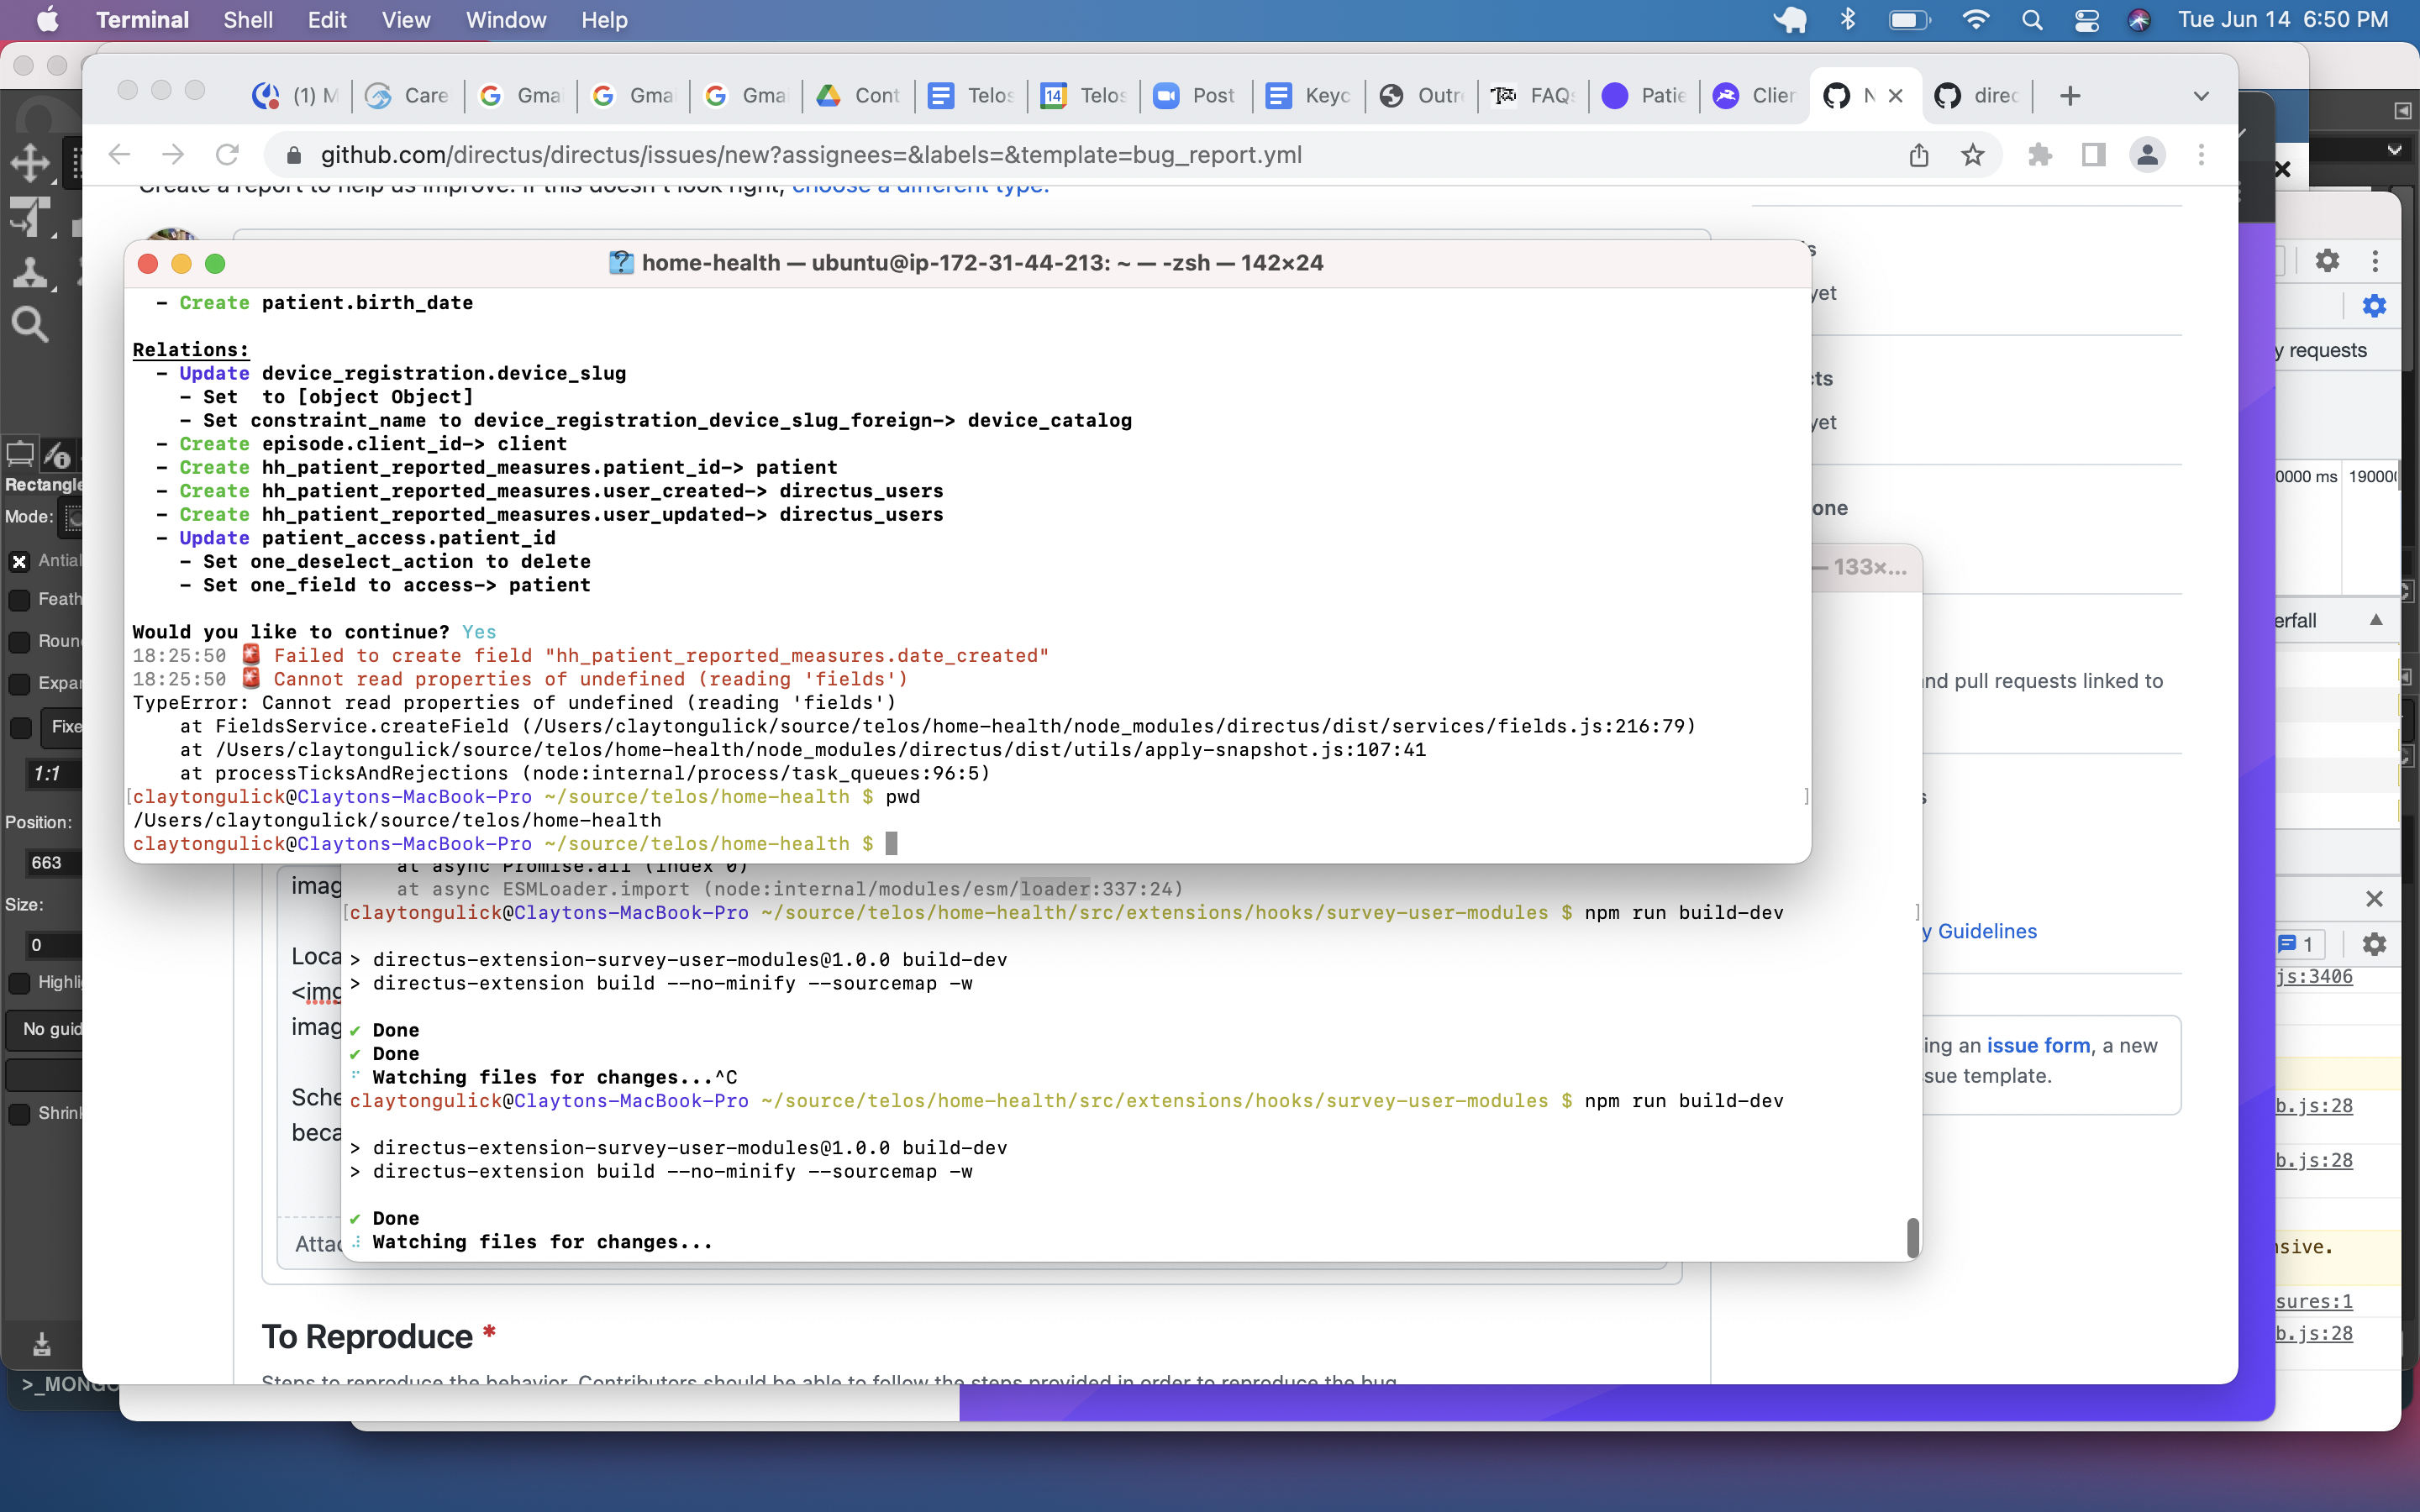Screen dimensions: 2420x1512
Task: Open GIMP Tool Options tab icon
Action: pyautogui.click(x=20, y=455)
